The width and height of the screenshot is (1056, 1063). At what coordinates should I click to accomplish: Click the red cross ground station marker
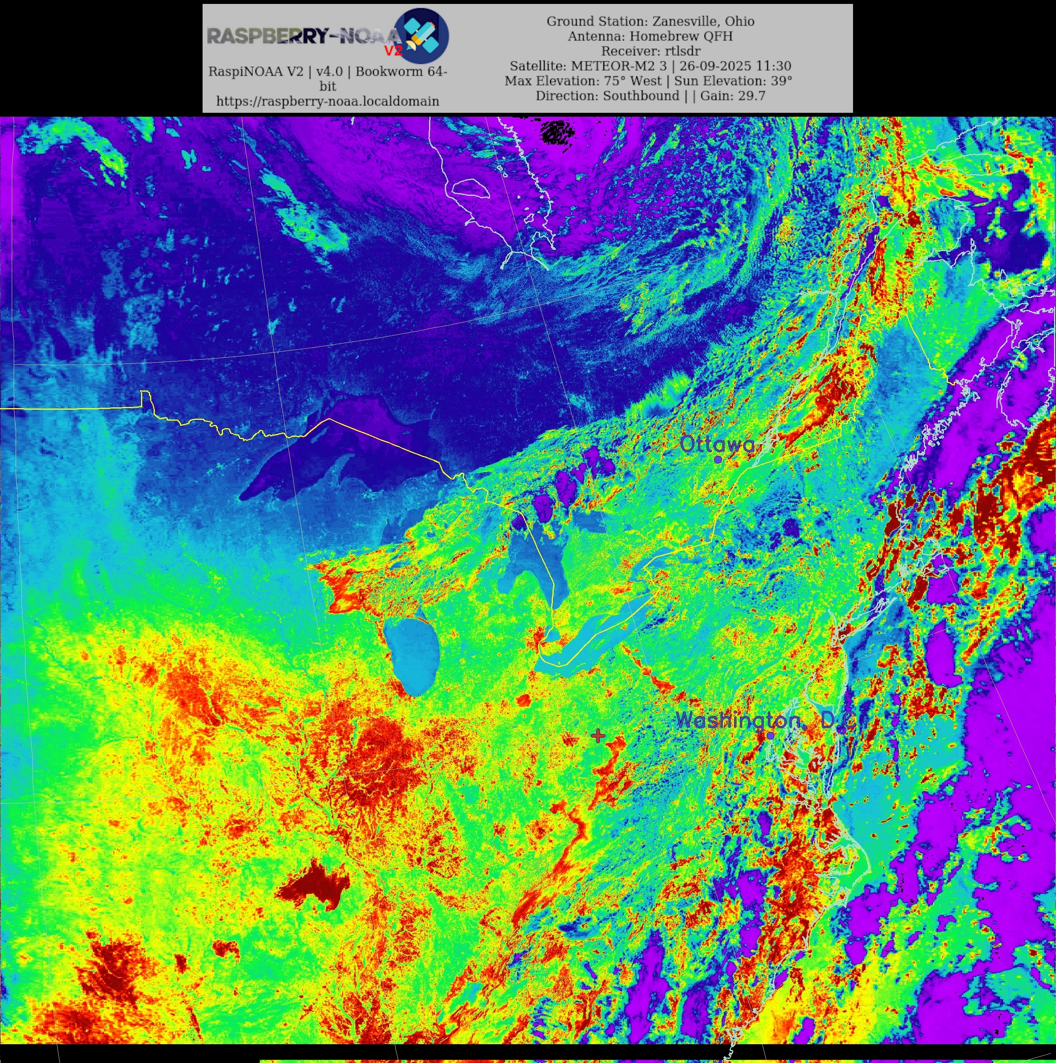pos(598,736)
